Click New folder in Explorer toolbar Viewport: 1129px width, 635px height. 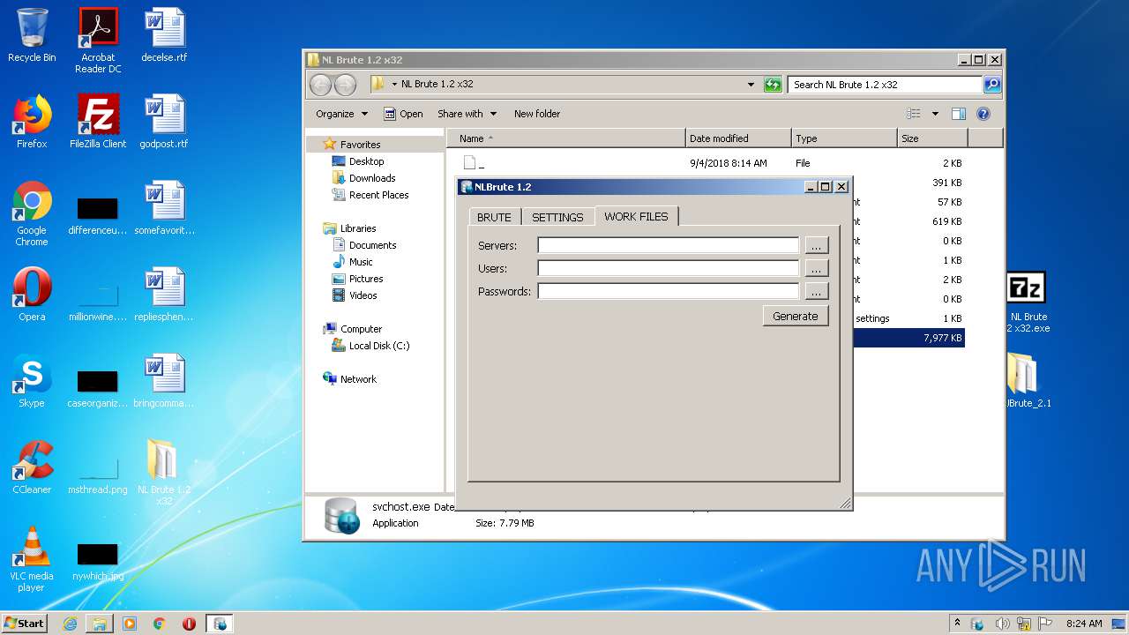point(537,114)
